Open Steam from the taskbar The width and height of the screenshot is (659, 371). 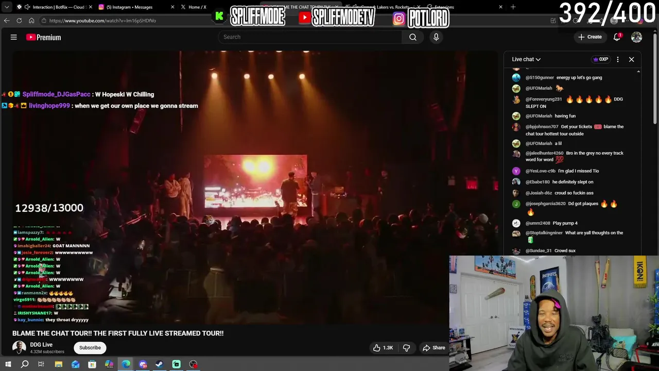(x=159, y=364)
